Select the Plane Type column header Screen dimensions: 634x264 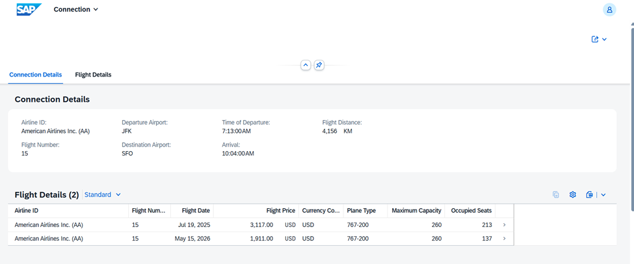[x=362, y=211]
